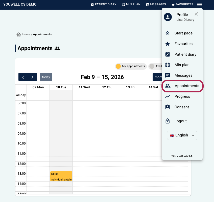The image size is (214, 202).
Task: Click the yellow My appointments color dot
Action: pos(118,66)
